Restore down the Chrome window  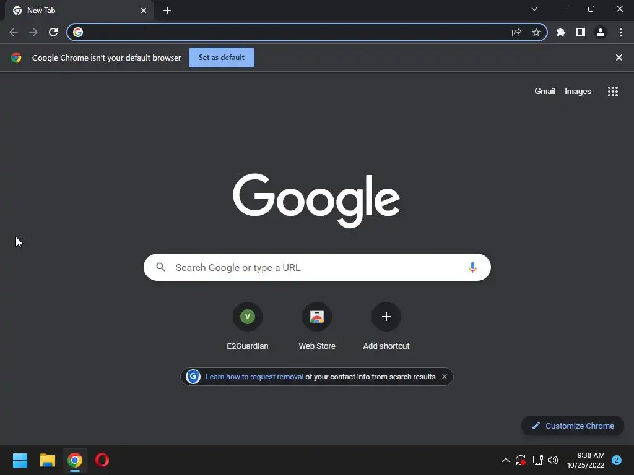point(591,9)
